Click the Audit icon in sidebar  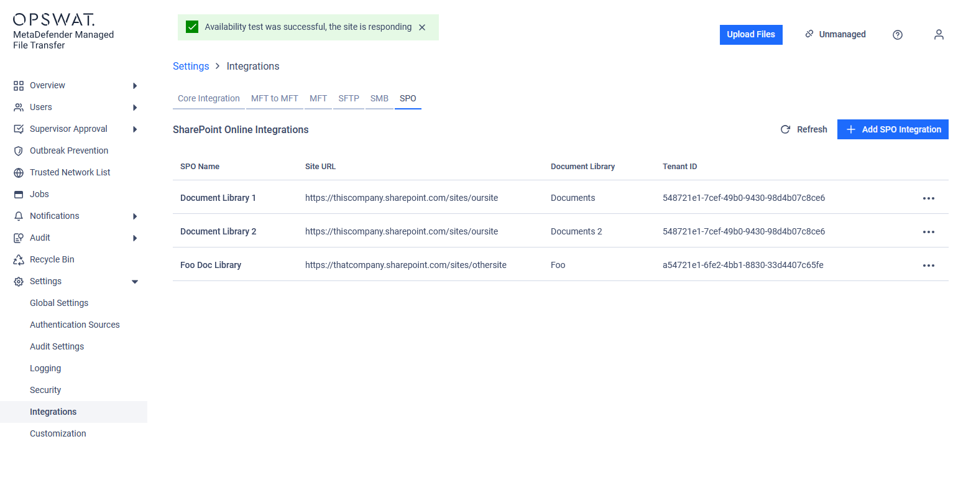(x=19, y=238)
